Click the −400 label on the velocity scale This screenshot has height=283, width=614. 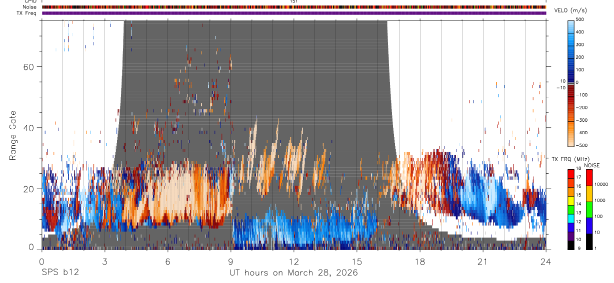pos(582,133)
